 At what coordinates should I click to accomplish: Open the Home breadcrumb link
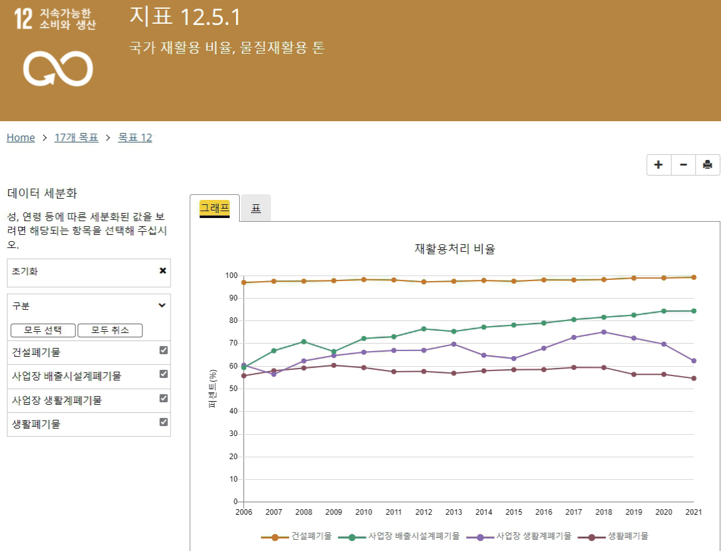pyautogui.click(x=21, y=137)
